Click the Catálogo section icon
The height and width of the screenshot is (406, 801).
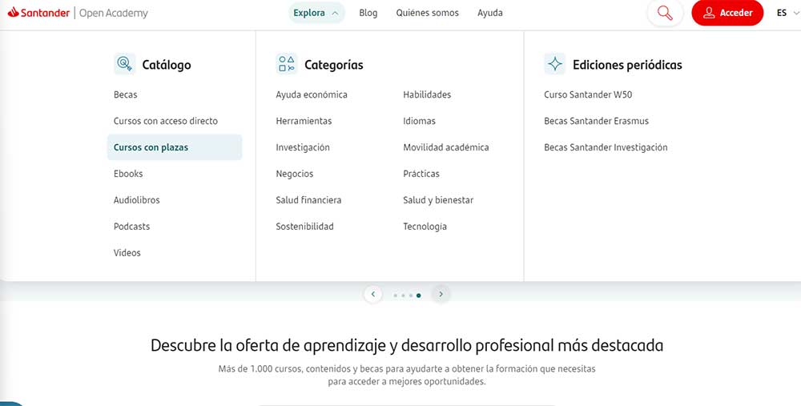[x=124, y=64]
